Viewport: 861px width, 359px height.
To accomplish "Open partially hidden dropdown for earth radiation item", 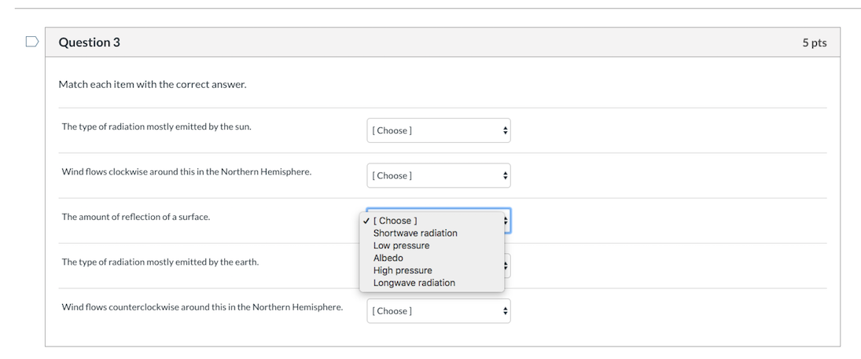I will (507, 266).
